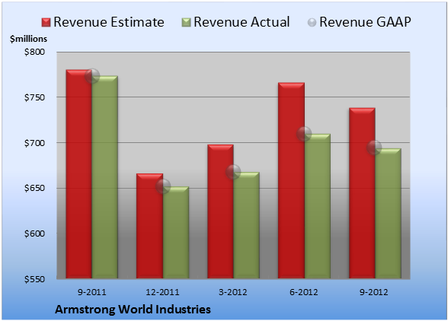
Task: Select the red estimate bar for 9-2011
Action: (79, 174)
